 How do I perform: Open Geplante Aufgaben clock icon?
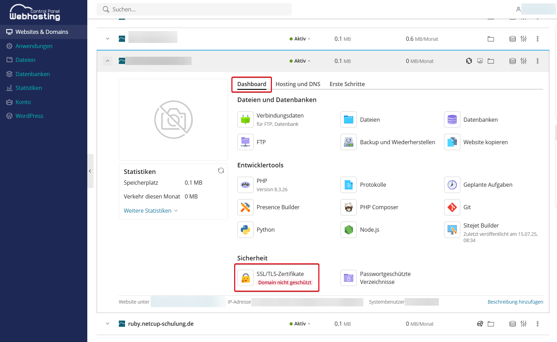(x=452, y=185)
